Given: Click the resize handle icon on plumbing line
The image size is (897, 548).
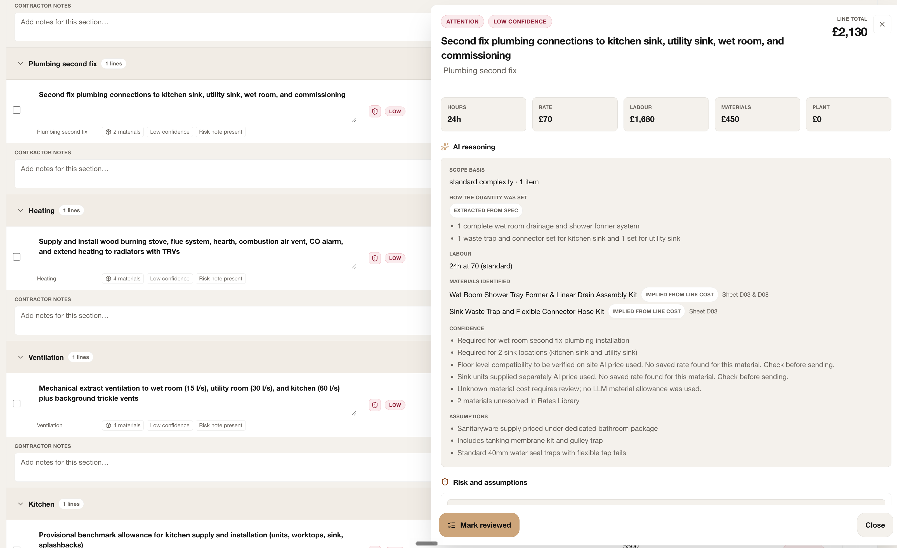Looking at the screenshot, I should click(x=354, y=120).
